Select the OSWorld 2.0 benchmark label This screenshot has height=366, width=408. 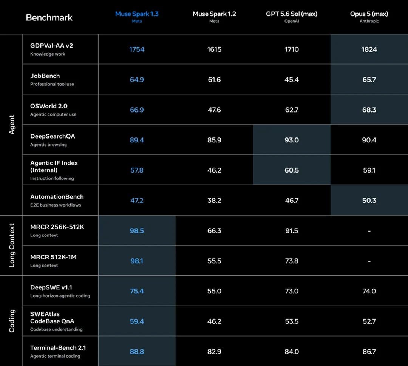pyautogui.click(x=49, y=106)
